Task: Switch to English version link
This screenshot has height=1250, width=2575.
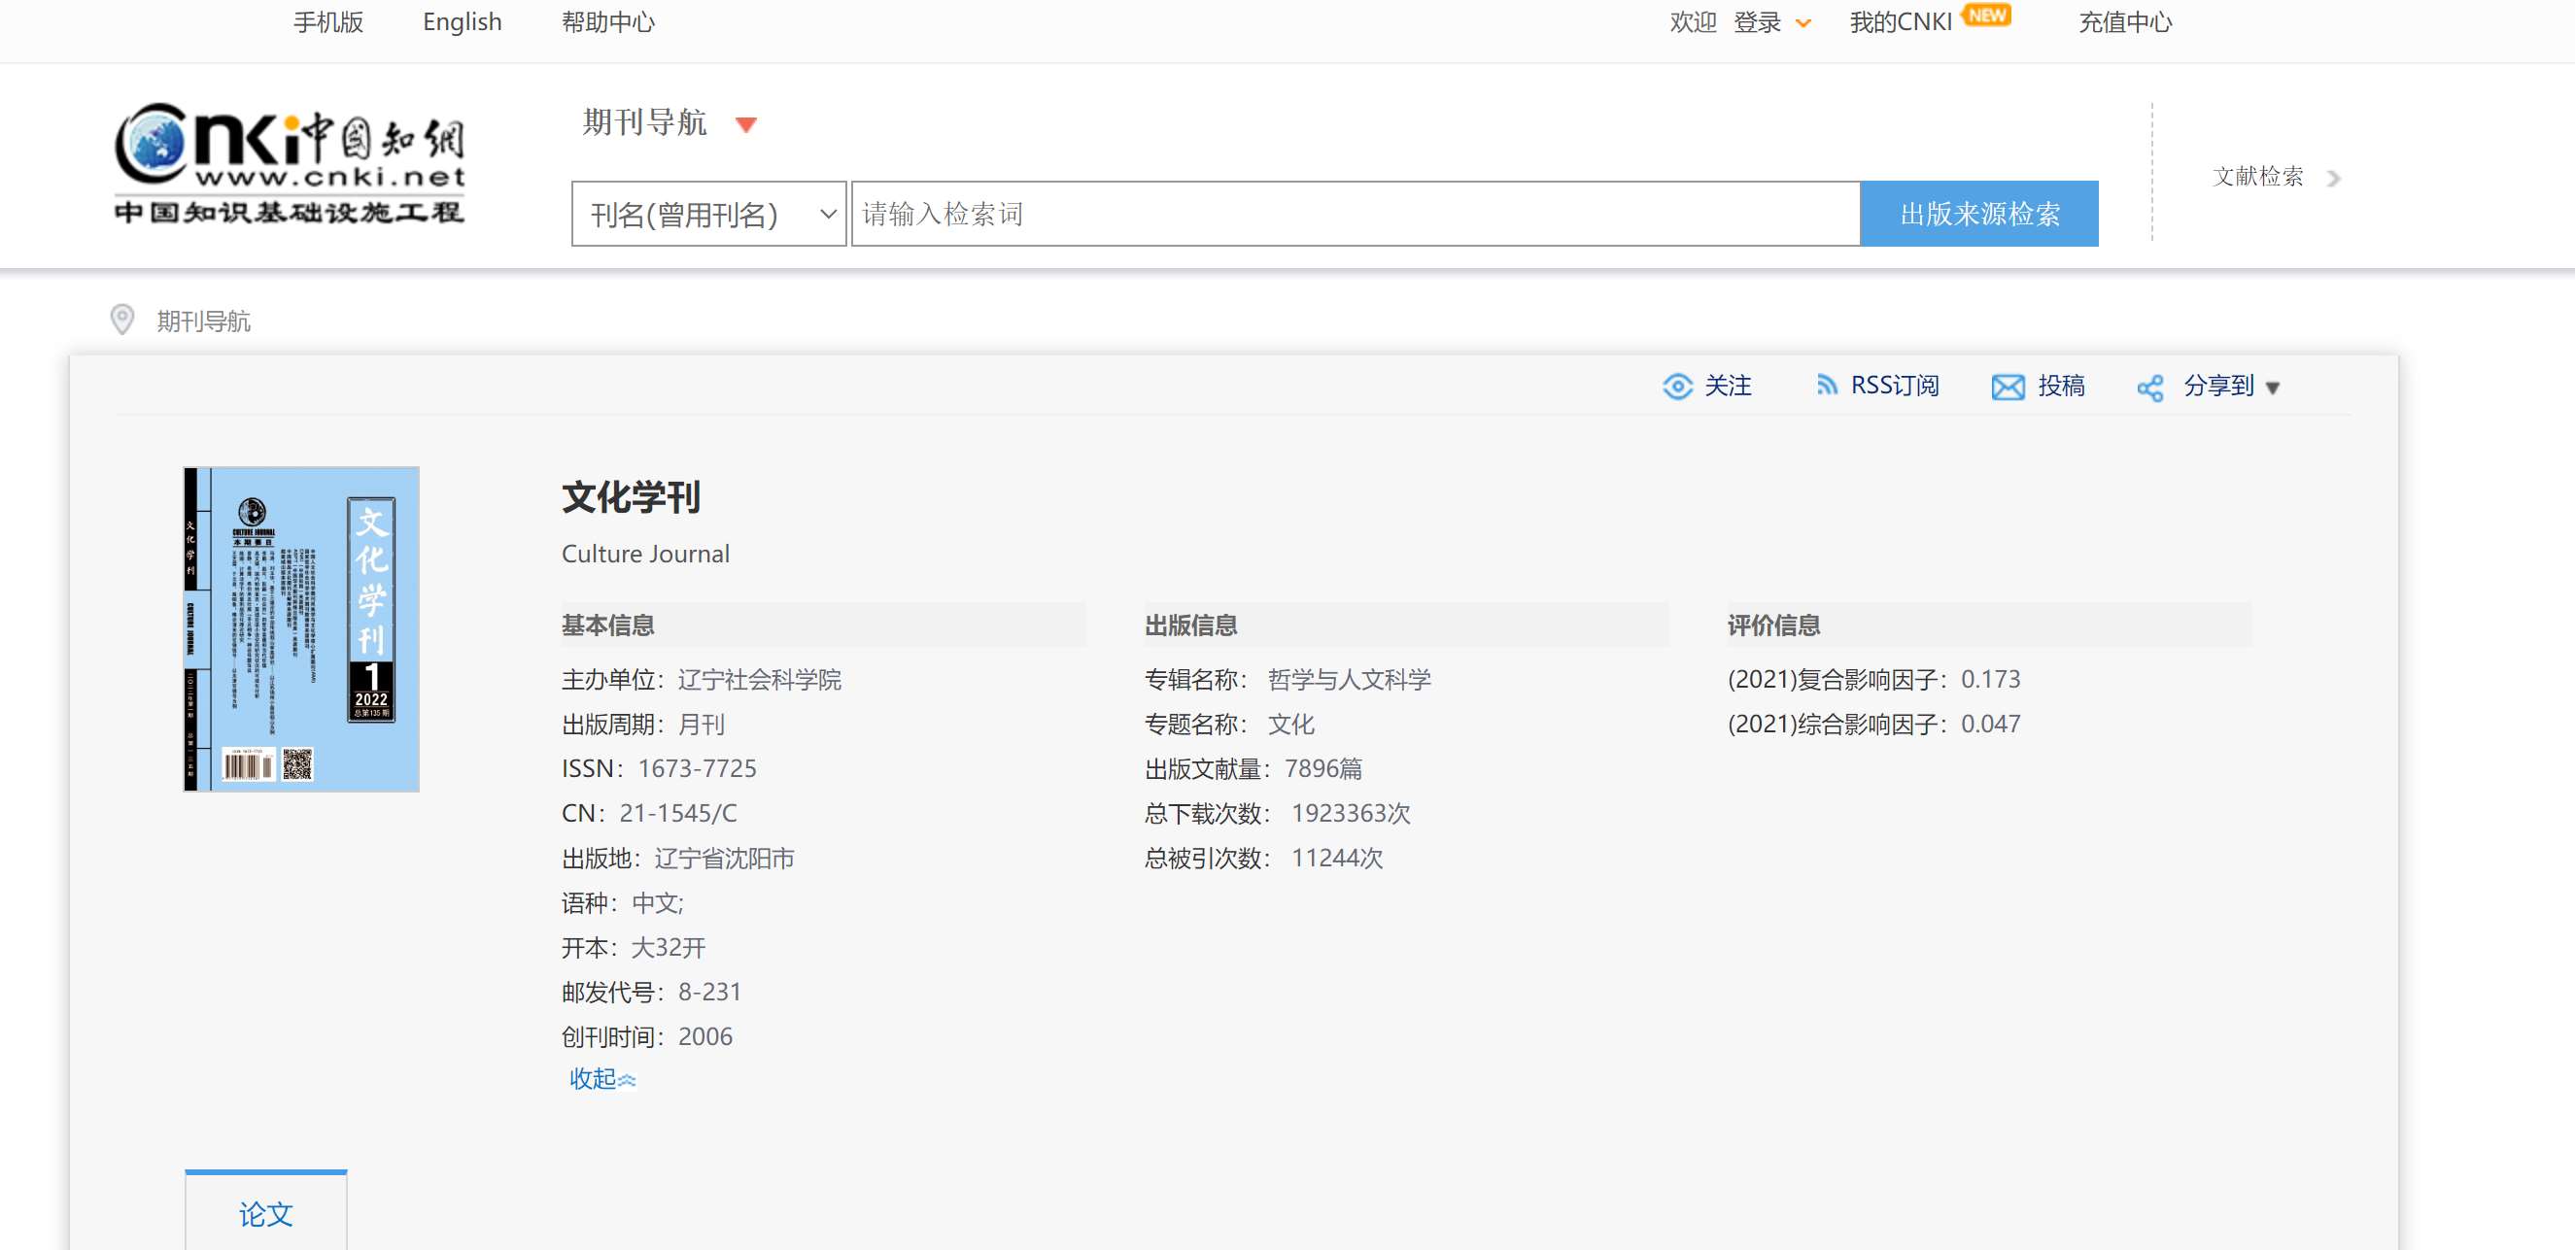Action: point(462,22)
